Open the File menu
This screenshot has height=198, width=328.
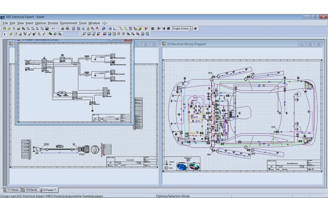tap(5, 23)
